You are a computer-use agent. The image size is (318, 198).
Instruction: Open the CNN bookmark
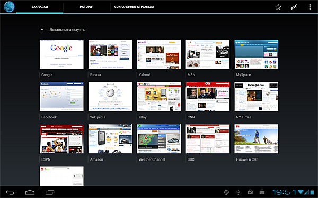[208, 97]
